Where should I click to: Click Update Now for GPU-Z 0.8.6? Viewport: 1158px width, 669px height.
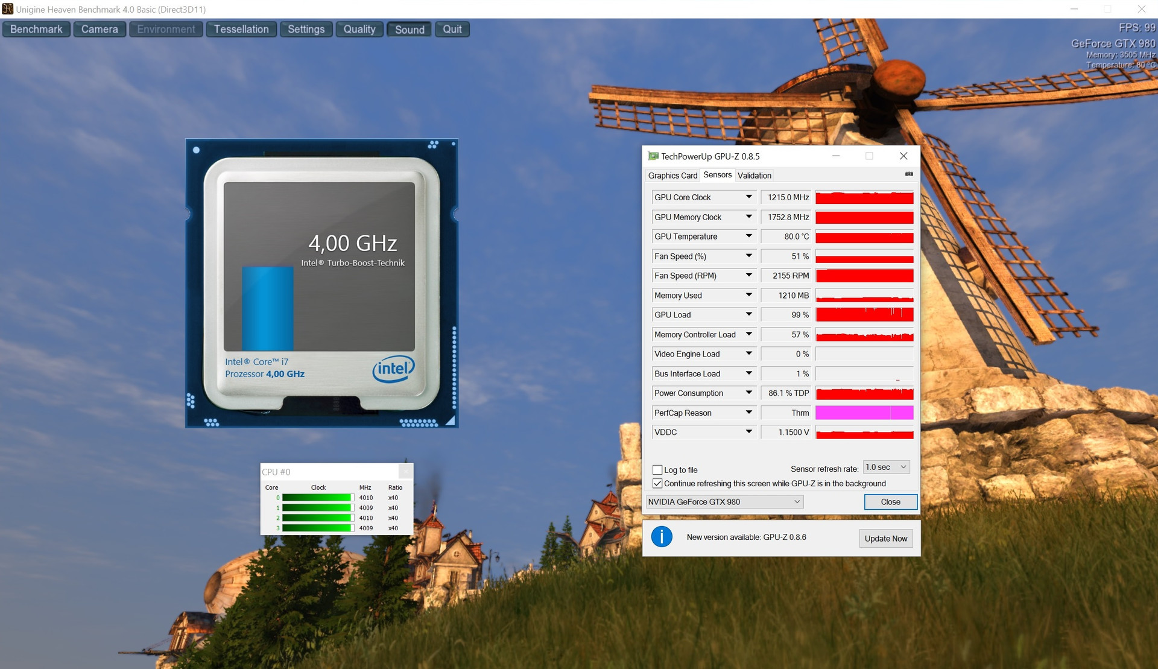(885, 538)
